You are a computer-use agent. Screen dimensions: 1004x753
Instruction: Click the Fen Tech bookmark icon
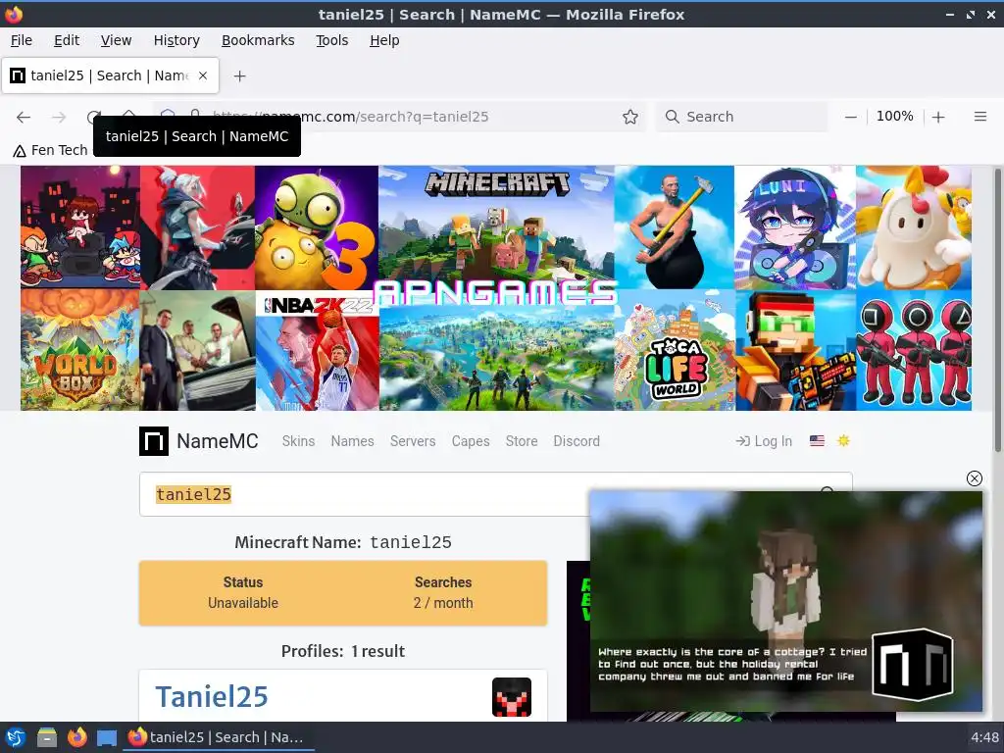(20, 150)
